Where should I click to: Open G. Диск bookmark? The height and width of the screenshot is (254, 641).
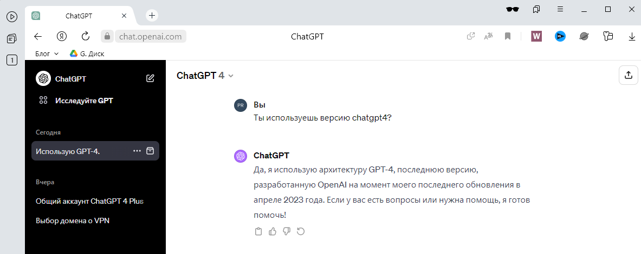point(87,54)
